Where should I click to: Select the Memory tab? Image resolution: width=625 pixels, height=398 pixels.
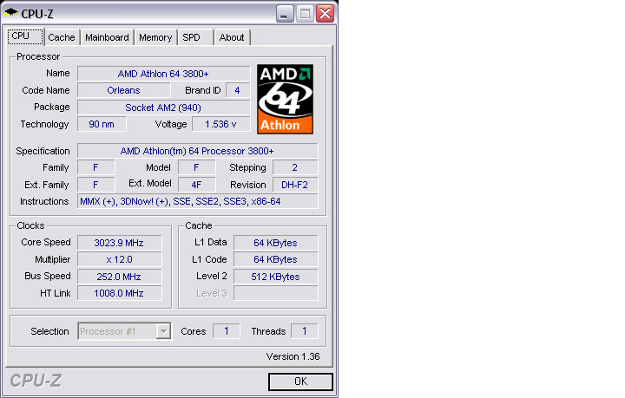(155, 37)
